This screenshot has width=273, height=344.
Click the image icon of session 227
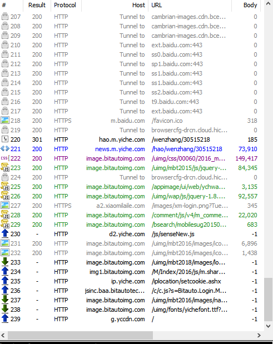coord(5,206)
